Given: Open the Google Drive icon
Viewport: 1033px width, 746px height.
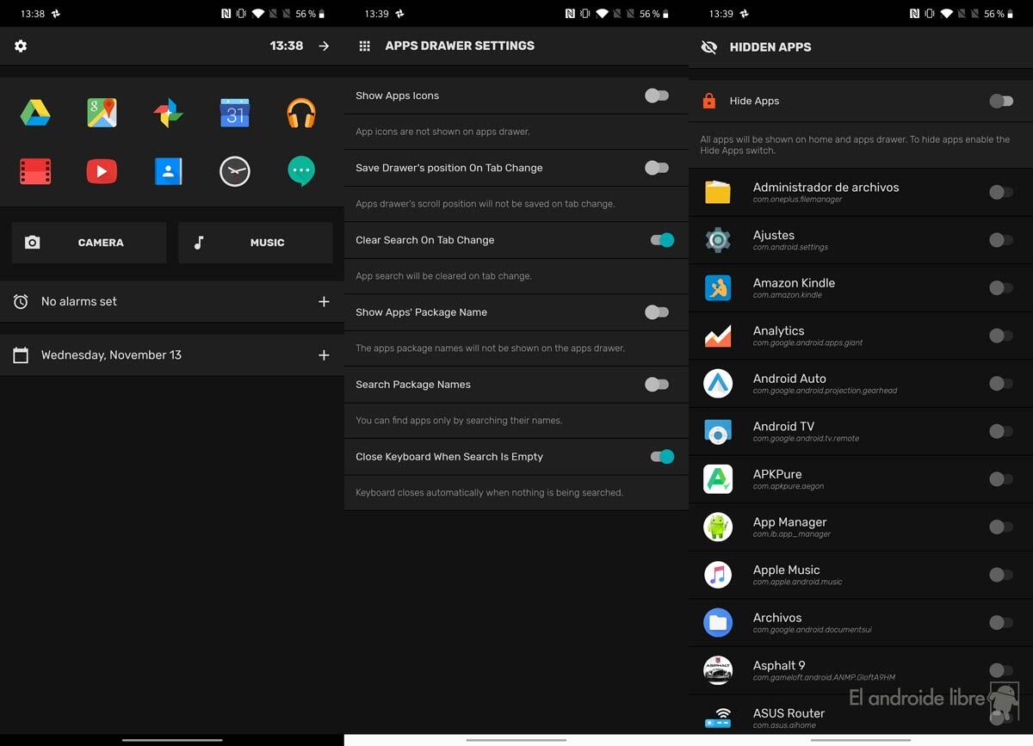Looking at the screenshot, I should click(35, 111).
